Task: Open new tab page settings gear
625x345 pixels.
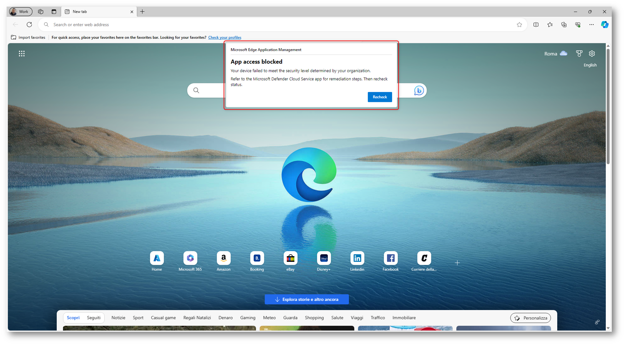Action: click(592, 54)
